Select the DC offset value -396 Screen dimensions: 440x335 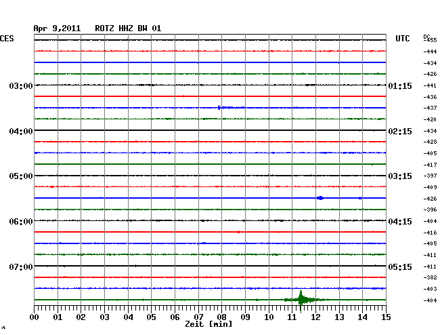(x=430, y=210)
